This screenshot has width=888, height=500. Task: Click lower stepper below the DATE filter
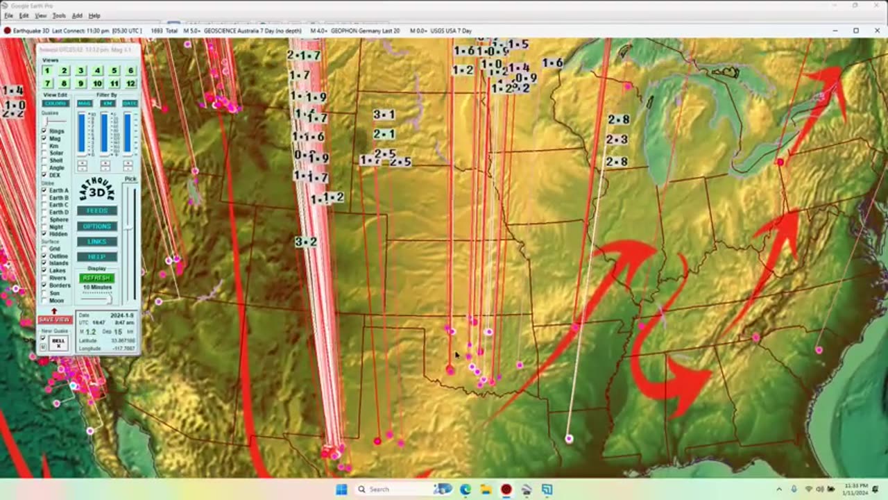point(128,169)
